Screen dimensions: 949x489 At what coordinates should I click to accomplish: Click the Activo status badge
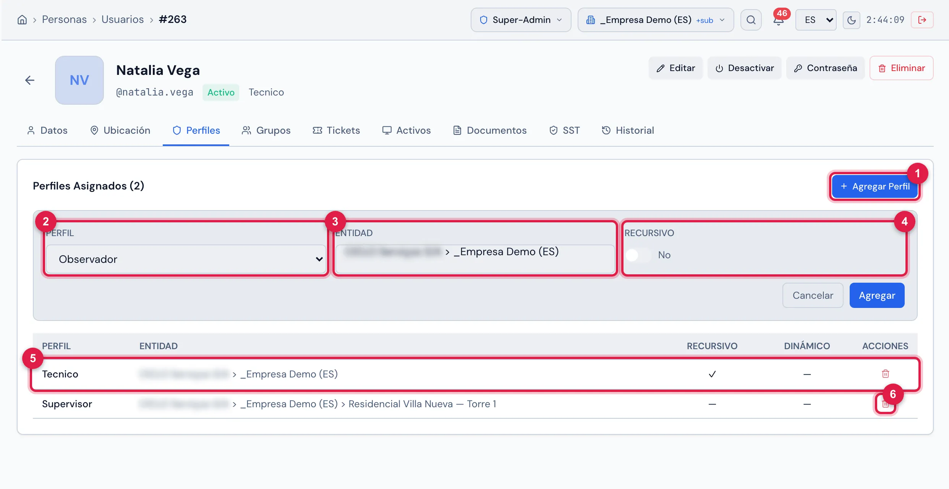(221, 92)
